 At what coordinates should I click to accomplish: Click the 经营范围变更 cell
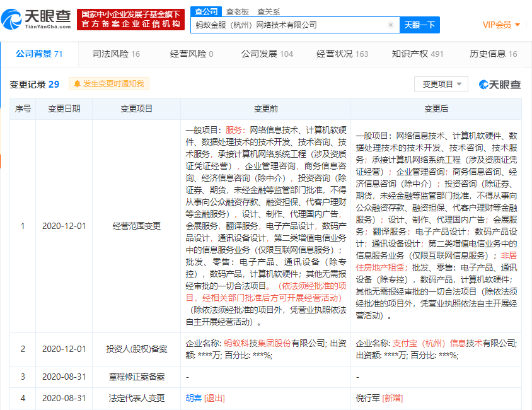[x=136, y=226]
